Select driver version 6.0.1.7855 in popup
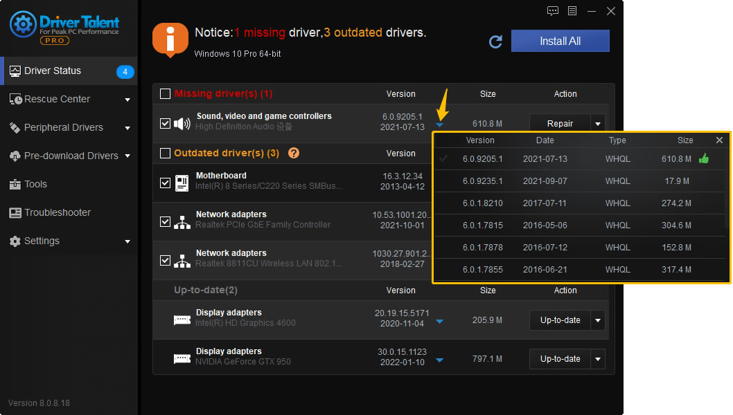733x415 pixels. [x=581, y=269]
